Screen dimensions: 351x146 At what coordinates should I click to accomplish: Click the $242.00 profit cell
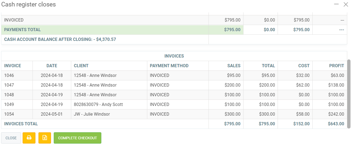tap(336, 114)
